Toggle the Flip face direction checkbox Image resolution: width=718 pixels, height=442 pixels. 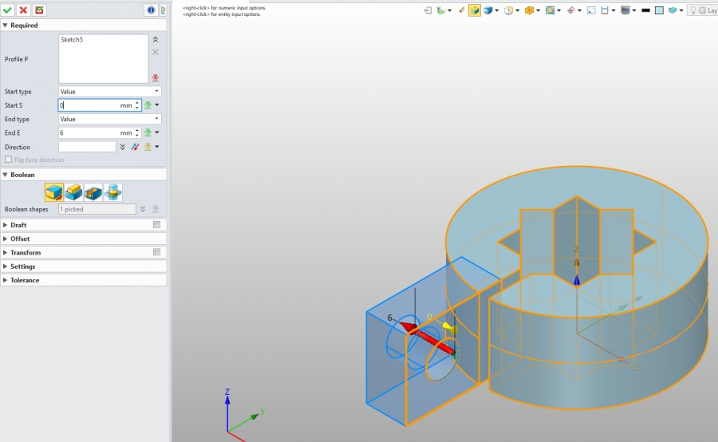click(8, 160)
